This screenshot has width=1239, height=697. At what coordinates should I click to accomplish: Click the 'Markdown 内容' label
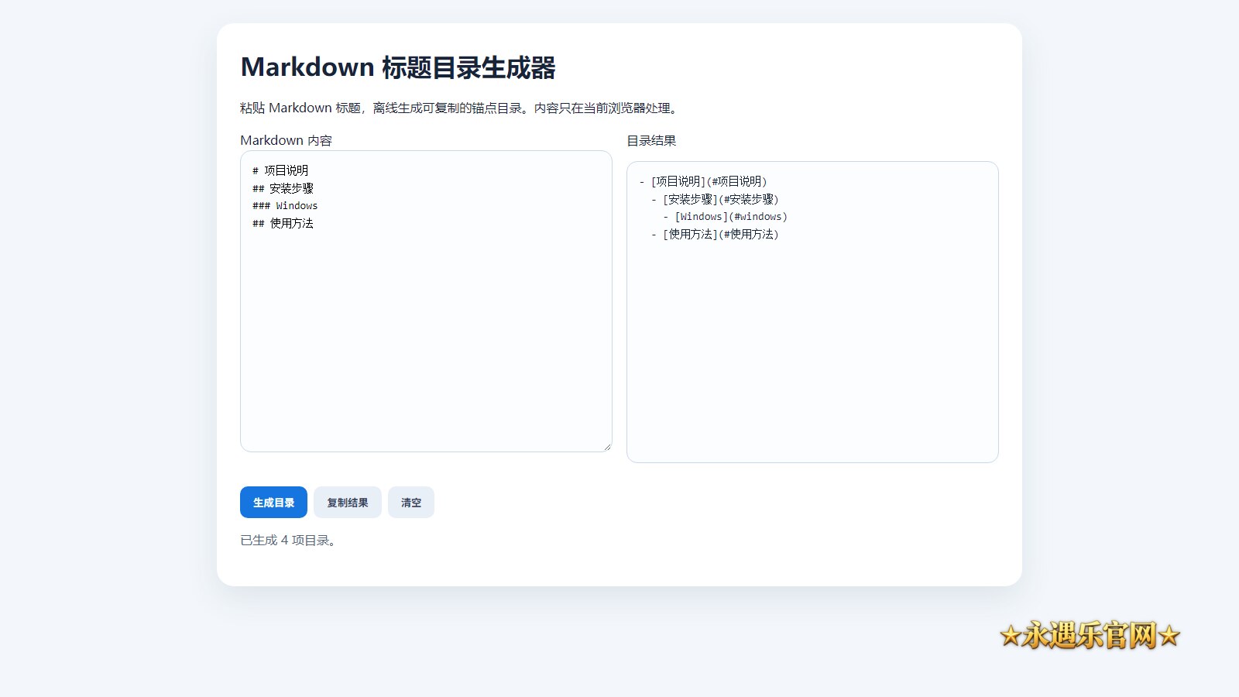point(286,140)
